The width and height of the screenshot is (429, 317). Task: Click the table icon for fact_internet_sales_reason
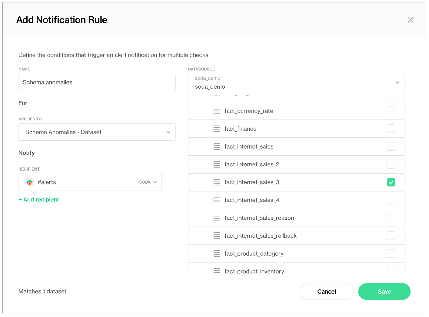coord(217,218)
